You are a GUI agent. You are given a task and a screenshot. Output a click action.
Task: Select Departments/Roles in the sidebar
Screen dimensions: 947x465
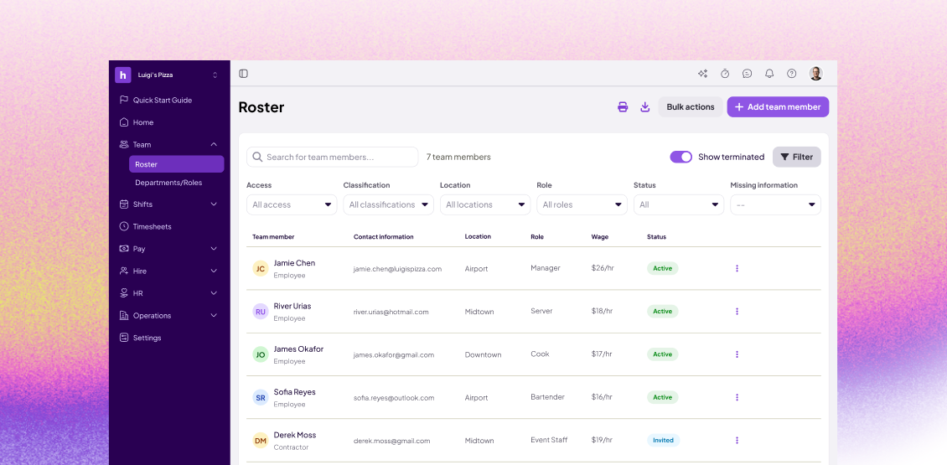(x=168, y=183)
